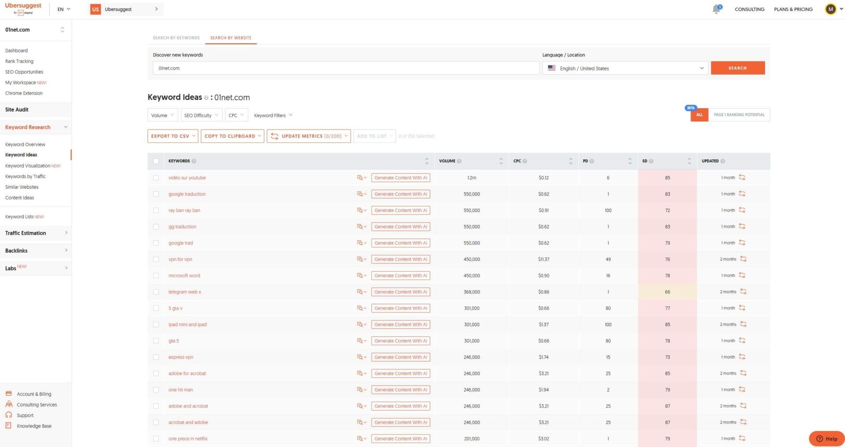Click the Account & Billing card icon
Screen dimensions: 845x447
click(x=8, y=394)
